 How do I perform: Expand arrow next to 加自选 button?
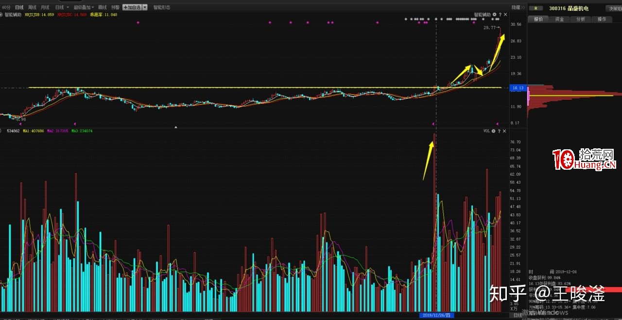(145, 7)
